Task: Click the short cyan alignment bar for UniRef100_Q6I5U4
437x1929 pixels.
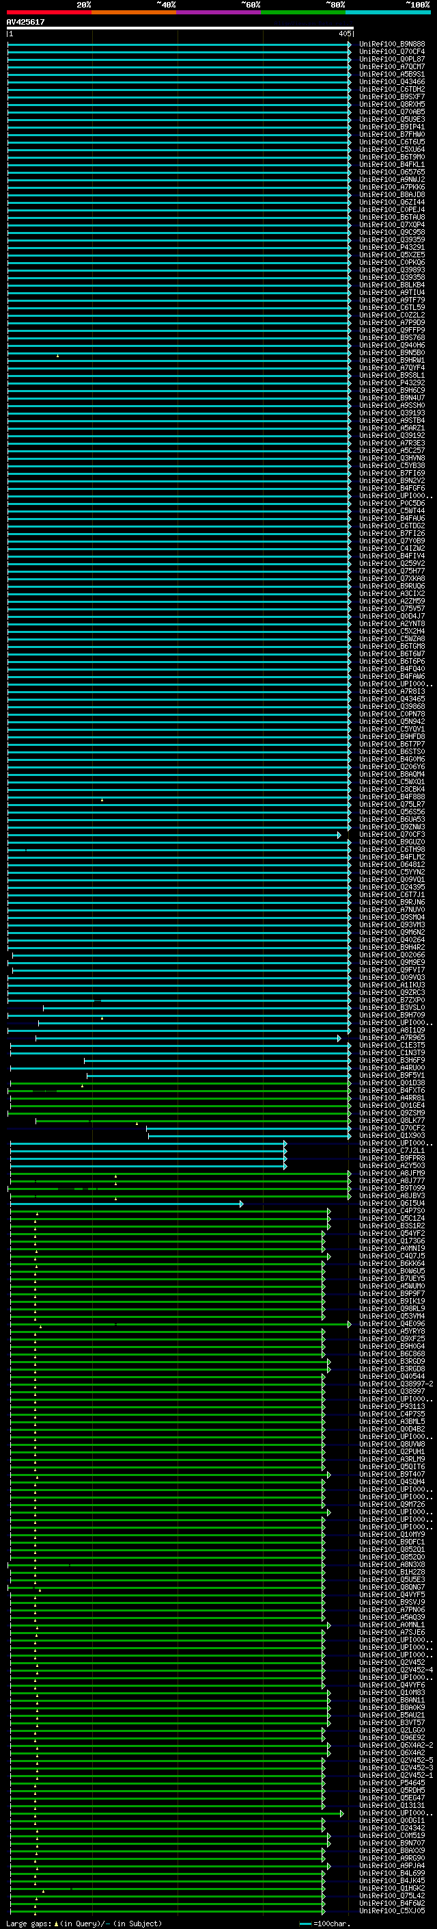Action: (x=126, y=1204)
